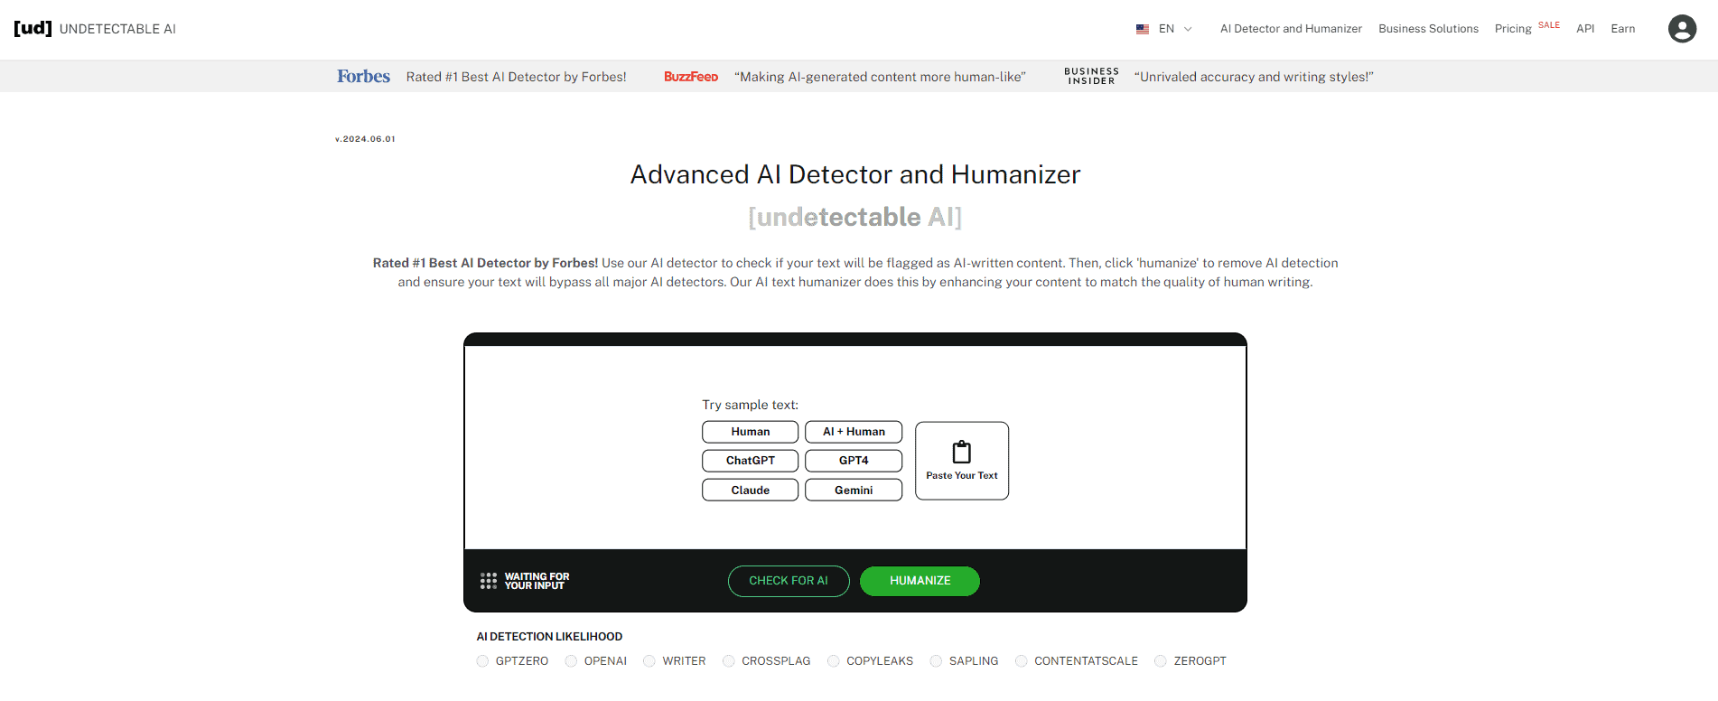Screen dimensions: 1718x701
Task: Load the Claude sample text
Action: 751,490
